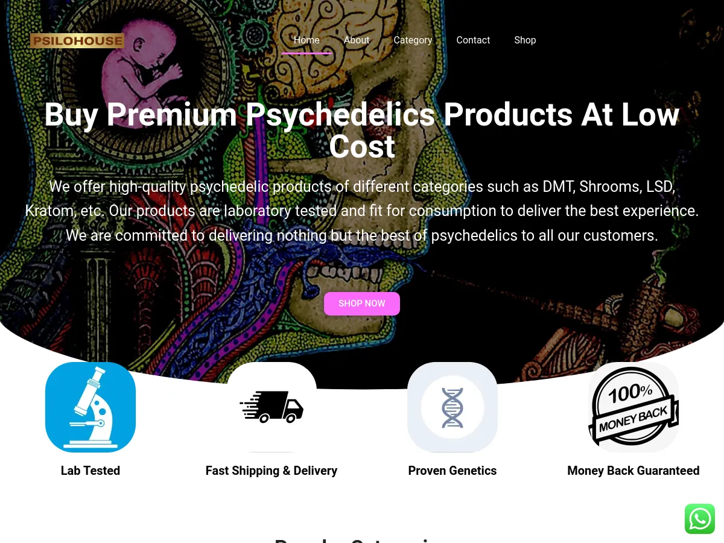Open the Category menu

[x=413, y=40]
